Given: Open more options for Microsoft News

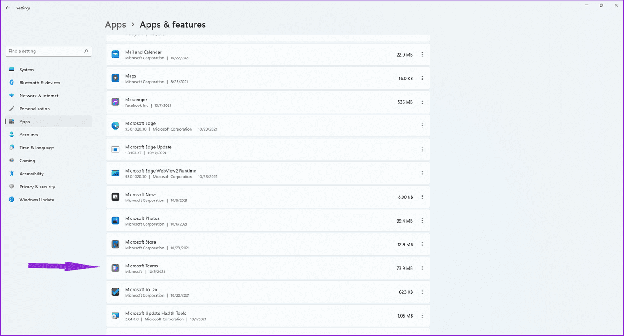Looking at the screenshot, I should 422,197.
